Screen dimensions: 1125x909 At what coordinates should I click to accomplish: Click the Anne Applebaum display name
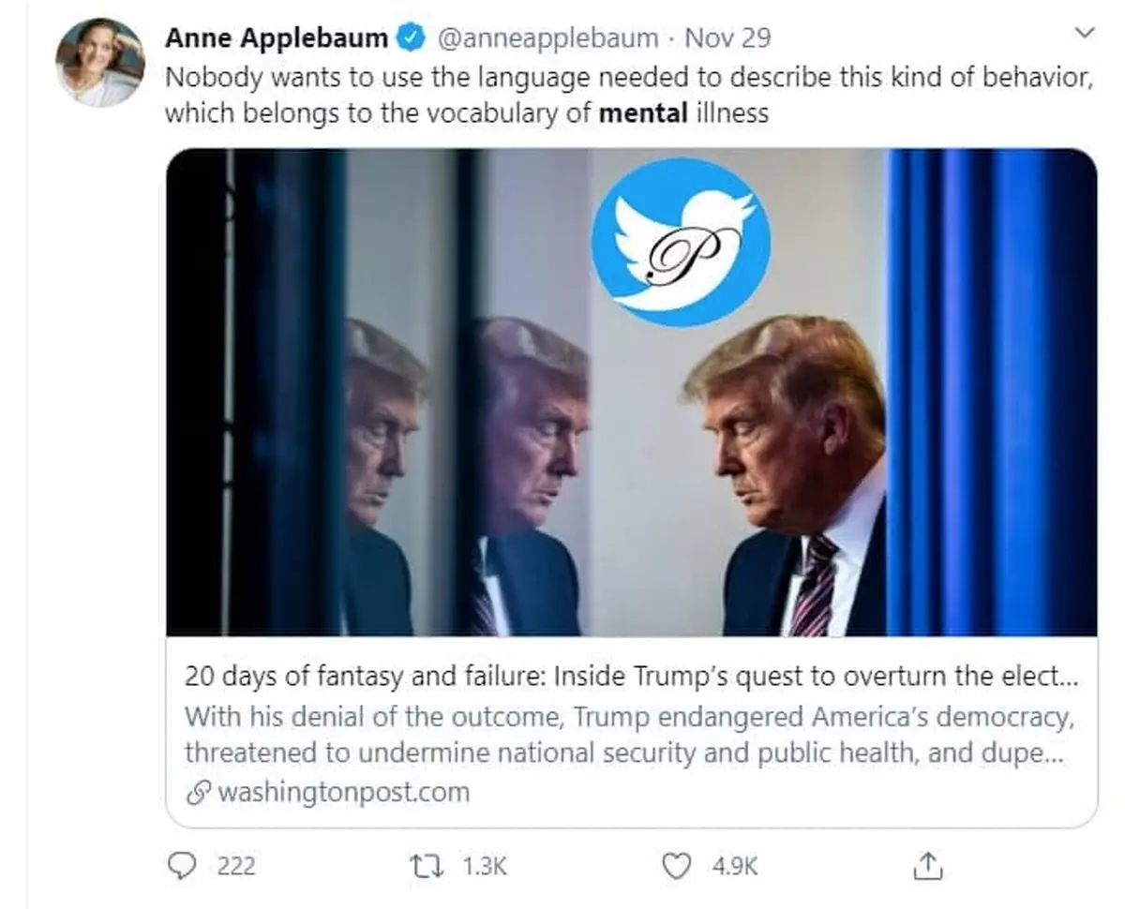point(276,38)
